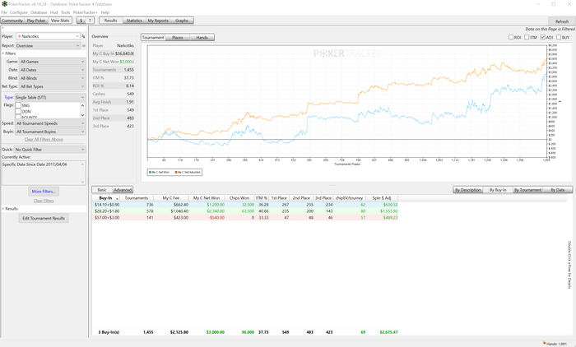Open the Help menu
Screen dimensions: 576x347
(105, 12)
